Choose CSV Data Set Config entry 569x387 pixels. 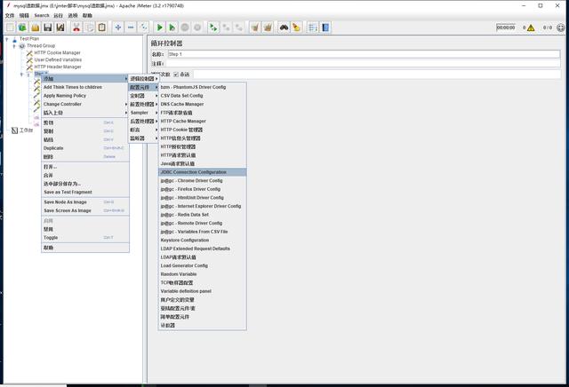point(182,96)
